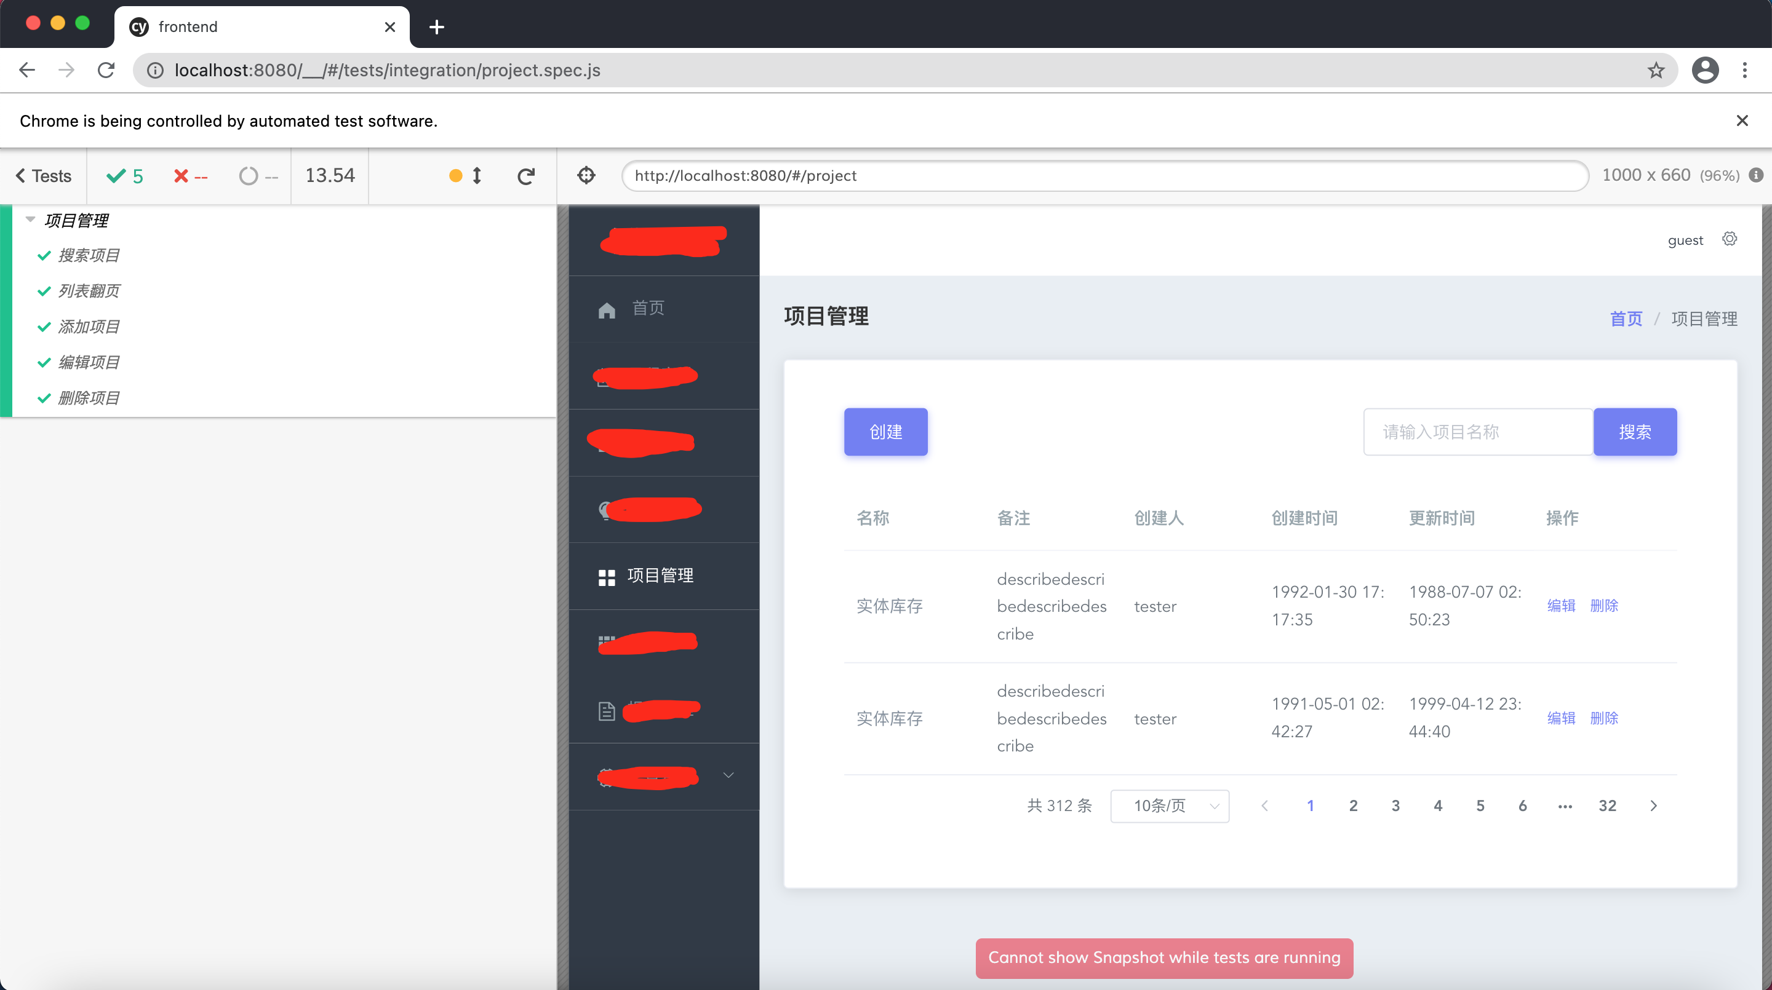Image resolution: width=1772 pixels, height=990 pixels.
Task: Open the Chrome profile avatar icon
Action: tap(1706, 70)
